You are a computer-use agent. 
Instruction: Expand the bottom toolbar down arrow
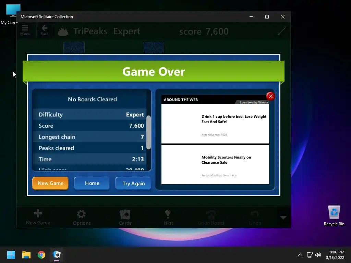pyautogui.click(x=283, y=217)
